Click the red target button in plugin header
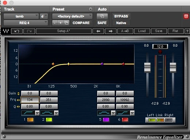Screen dimensions: 190x140 click(x=186, y=16)
